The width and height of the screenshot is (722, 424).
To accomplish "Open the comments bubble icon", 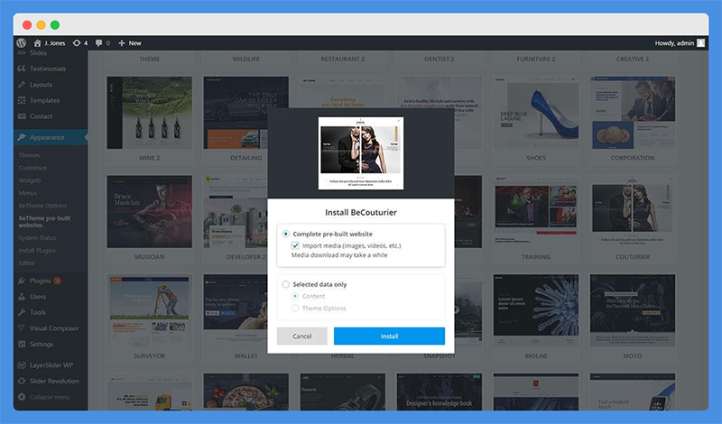I will pyautogui.click(x=98, y=42).
